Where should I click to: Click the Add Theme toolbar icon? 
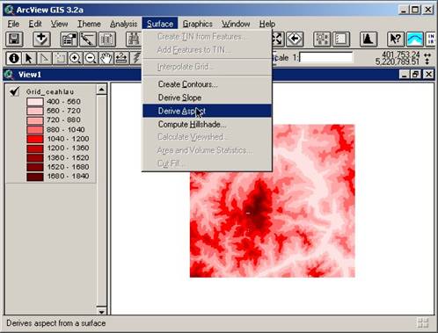point(41,39)
